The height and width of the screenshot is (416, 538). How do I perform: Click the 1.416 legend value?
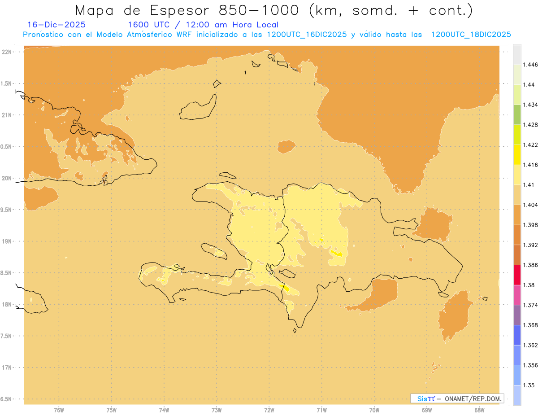pos(530,165)
